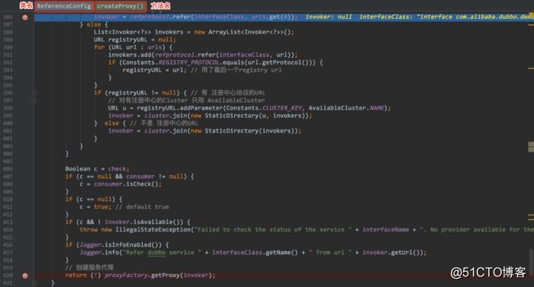Click the 'logger.info(' call
The image size is (534, 287).
tap(101, 252)
